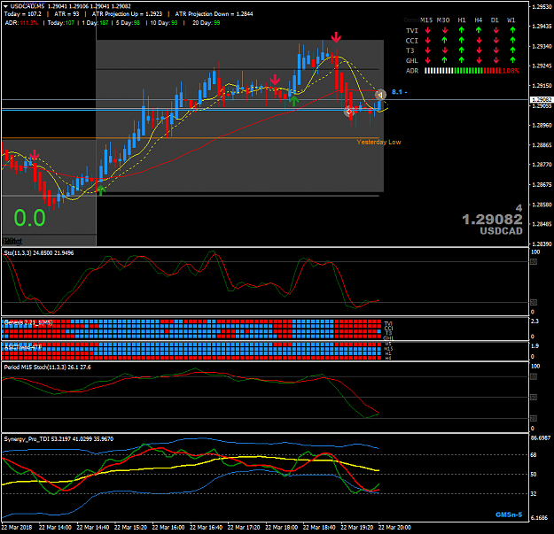The height and width of the screenshot is (534, 554).
Task: Click the M15 column header in the dashboard
Action: click(426, 20)
